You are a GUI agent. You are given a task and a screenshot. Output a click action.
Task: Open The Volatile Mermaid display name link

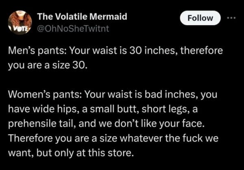point(82,16)
